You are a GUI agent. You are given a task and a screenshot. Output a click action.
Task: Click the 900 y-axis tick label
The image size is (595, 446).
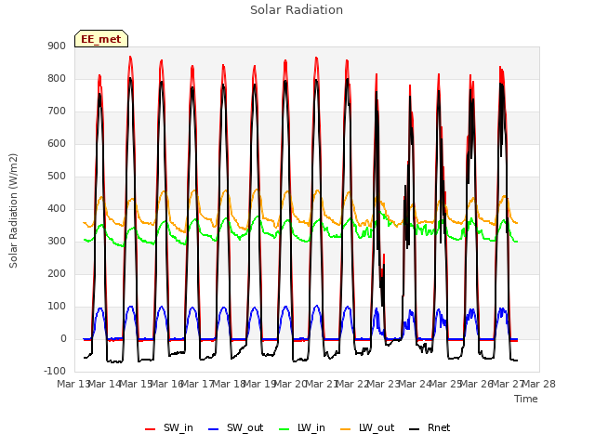click(57, 46)
